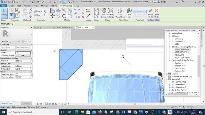Image resolution: width=205 pixels, height=115 pixels.
Task: Select the Modify arrow tool
Action: click(4, 13)
